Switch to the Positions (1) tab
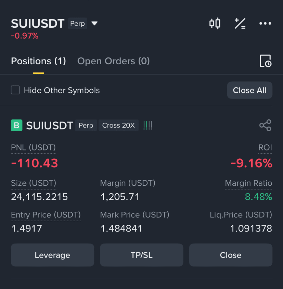The height and width of the screenshot is (289, 283). (x=38, y=61)
